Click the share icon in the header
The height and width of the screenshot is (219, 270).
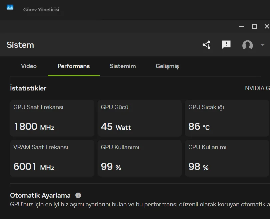click(206, 45)
